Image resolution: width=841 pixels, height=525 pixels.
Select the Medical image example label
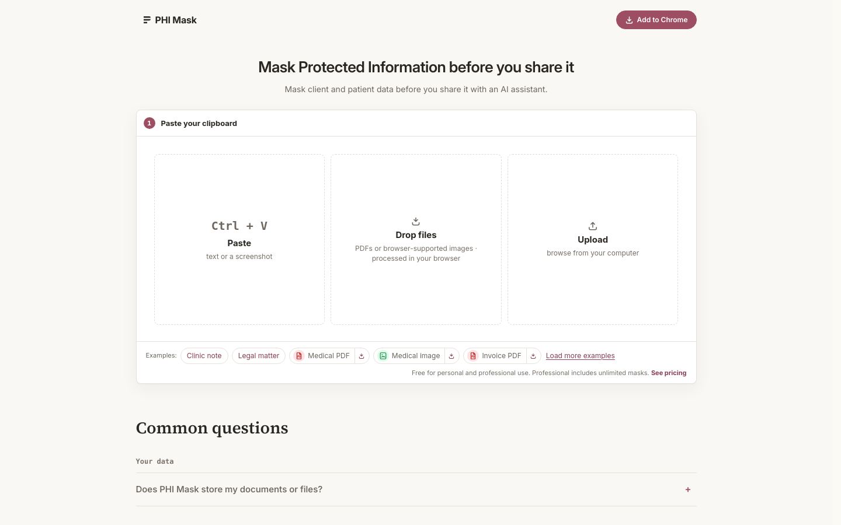click(416, 356)
